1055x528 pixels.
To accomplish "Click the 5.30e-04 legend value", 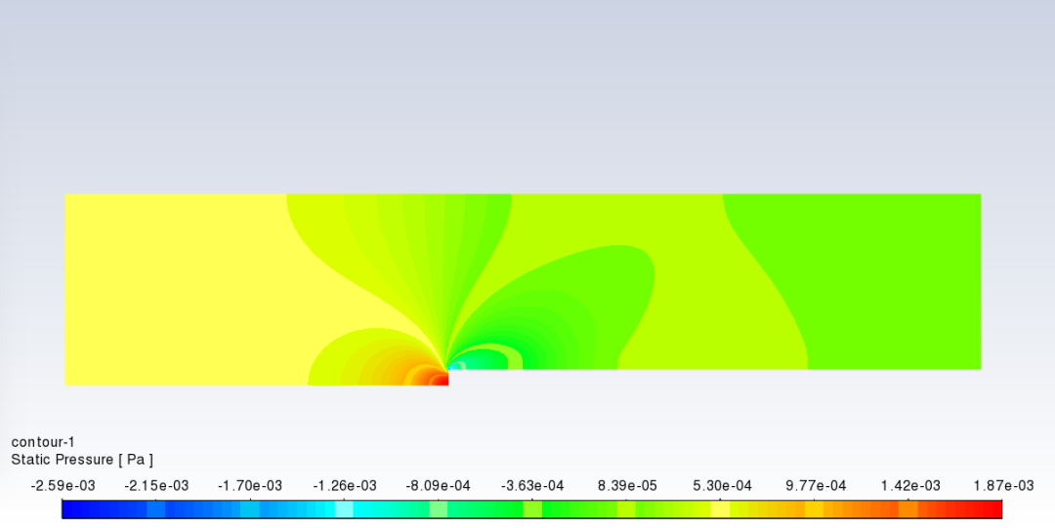I will point(722,486).
